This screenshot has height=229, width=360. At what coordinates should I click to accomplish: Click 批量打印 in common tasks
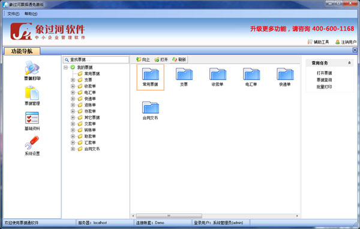pos(324,87)
